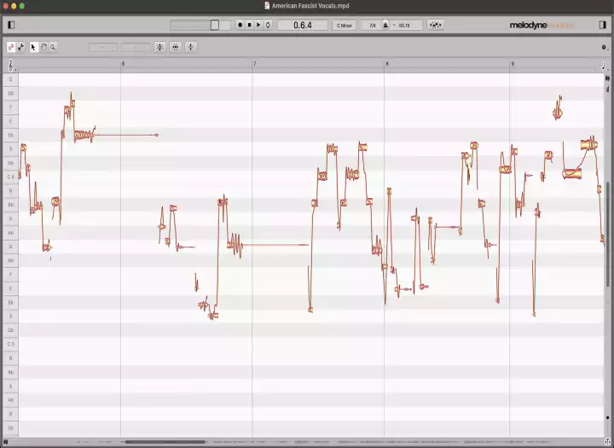Toggle the left side panel

pos(11,25)
